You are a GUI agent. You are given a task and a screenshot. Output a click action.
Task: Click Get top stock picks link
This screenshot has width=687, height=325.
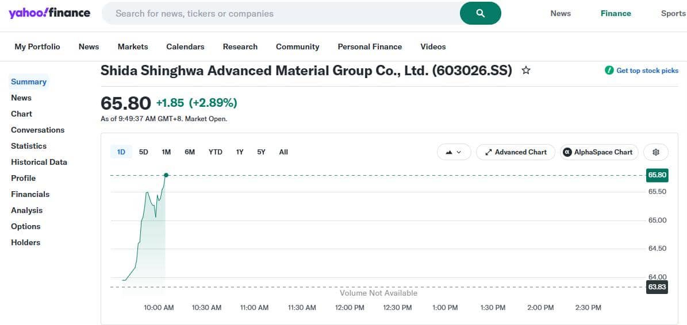click(x=642, y=71)
